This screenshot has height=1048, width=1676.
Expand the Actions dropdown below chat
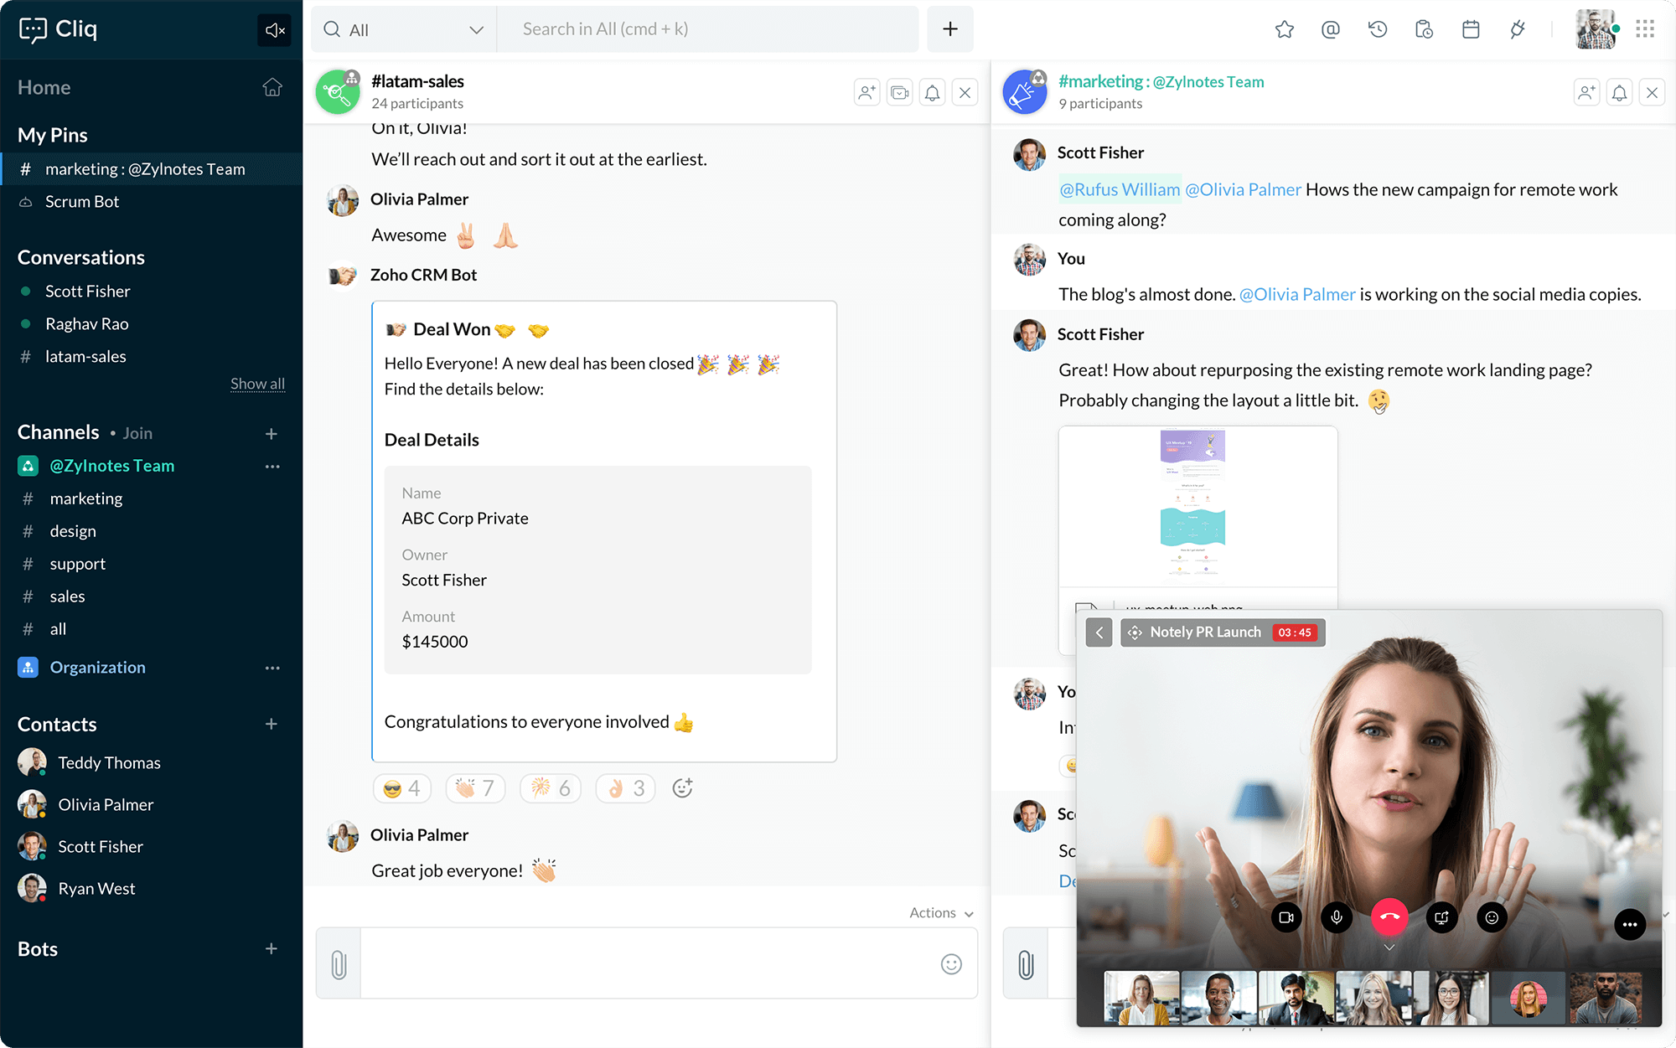click(941, 913)
